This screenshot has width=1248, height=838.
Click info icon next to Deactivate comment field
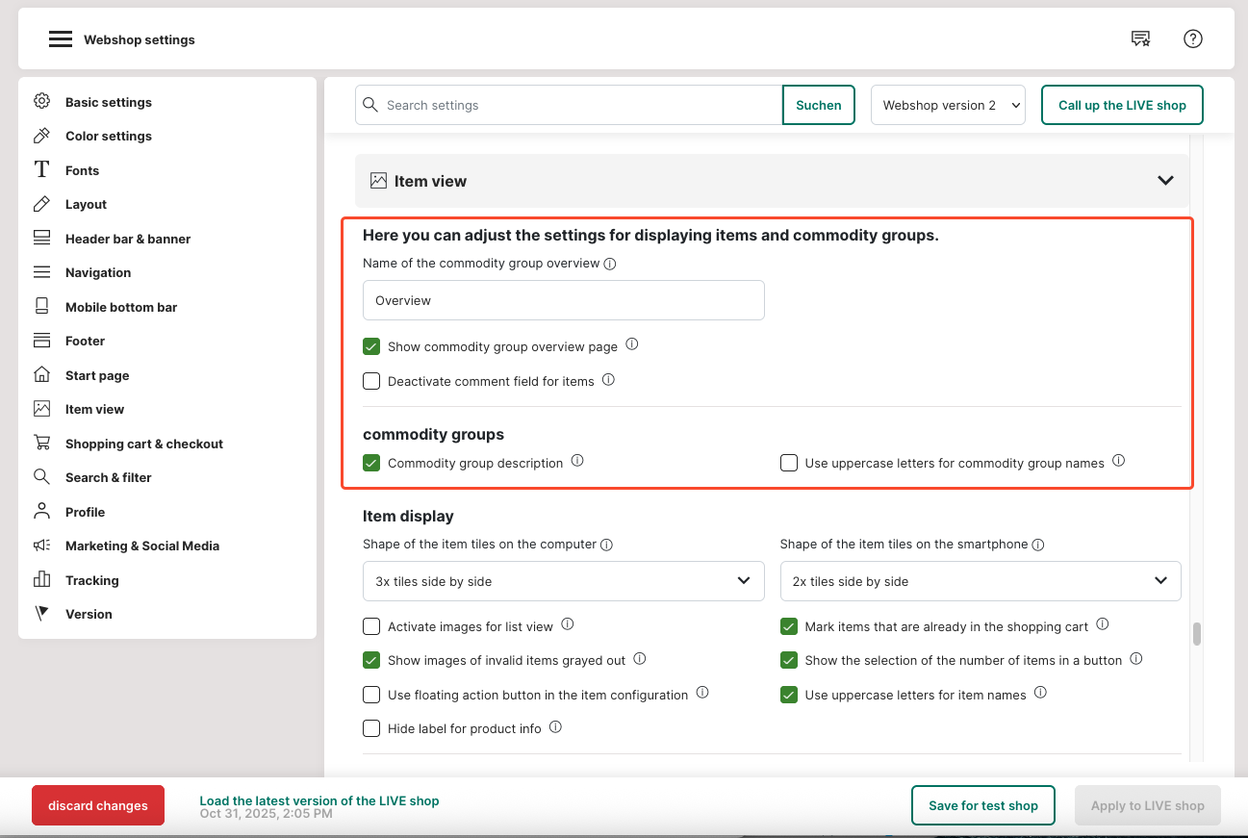pyautogui.click(x=608, y=380)
